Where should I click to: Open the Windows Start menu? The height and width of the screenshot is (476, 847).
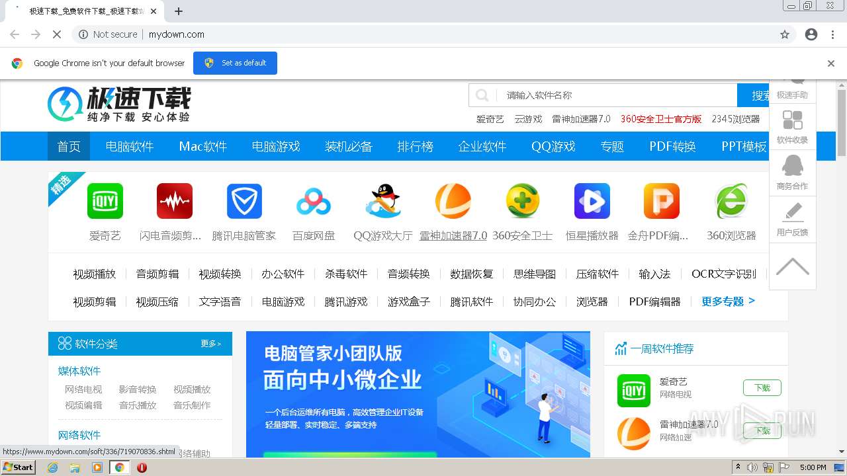(19, 467)
